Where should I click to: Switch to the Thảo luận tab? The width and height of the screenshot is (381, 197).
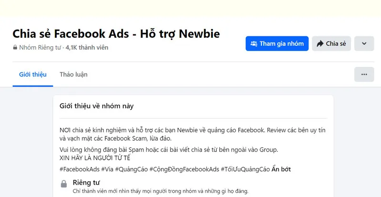click(74, 74)
